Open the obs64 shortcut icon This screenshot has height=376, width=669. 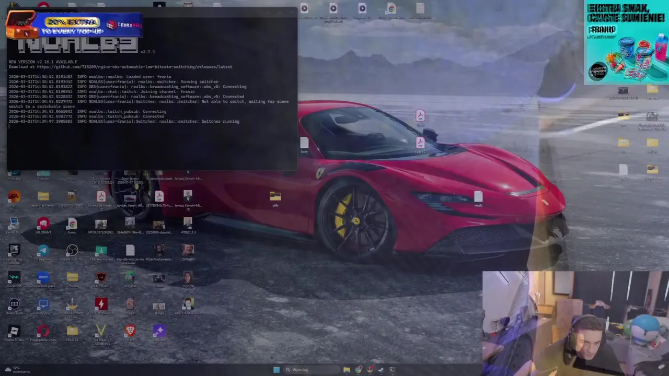(x=72, y=253)
